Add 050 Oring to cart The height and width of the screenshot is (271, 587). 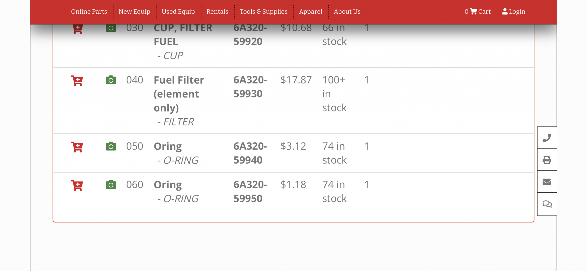(x=77, y=147)
